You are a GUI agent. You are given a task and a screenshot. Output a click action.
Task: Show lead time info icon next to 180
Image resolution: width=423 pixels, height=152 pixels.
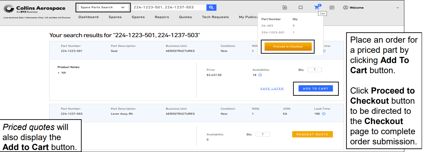click(x=324, y=114)
